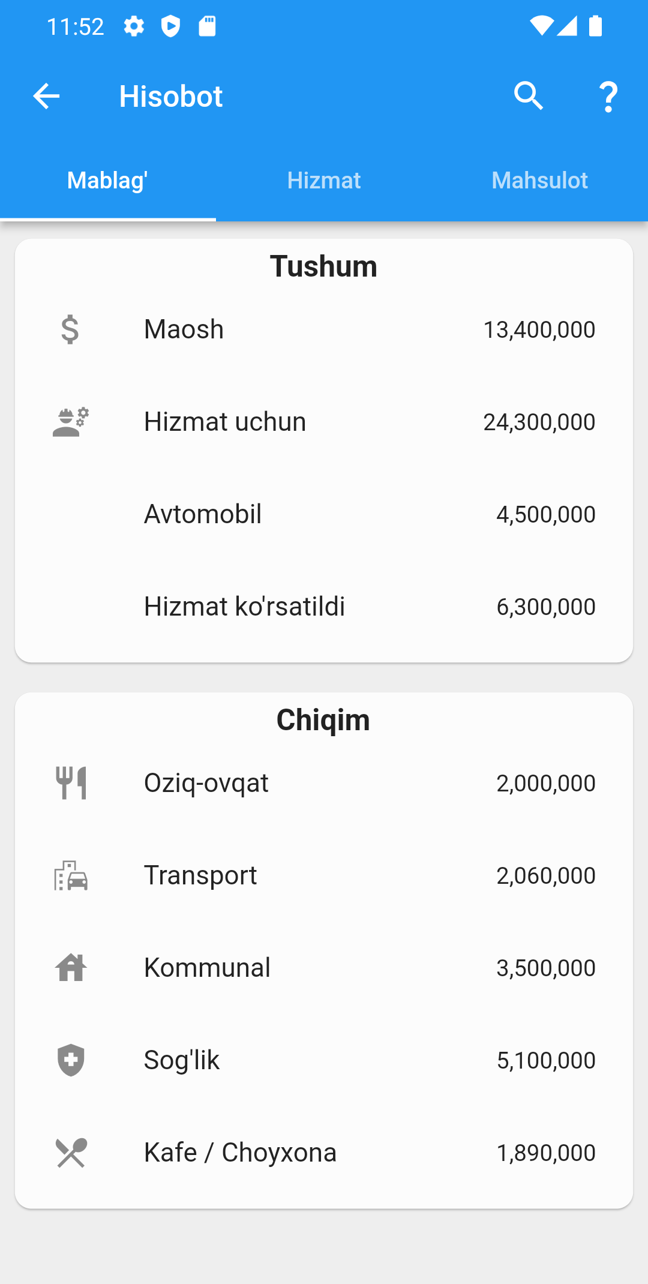Tap the medical shield Sog'lik icon

click(71, 1060)
